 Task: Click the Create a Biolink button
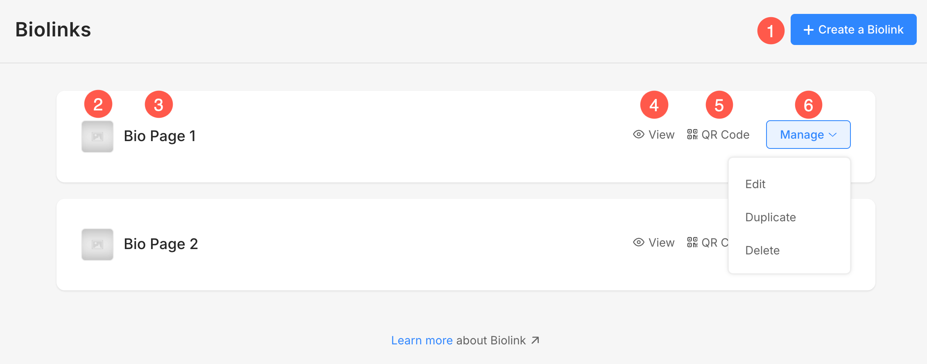[853, 29]
